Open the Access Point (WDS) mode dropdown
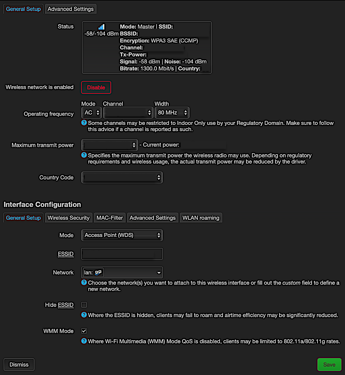Screen dimensions: 345x375 point(122,235)
